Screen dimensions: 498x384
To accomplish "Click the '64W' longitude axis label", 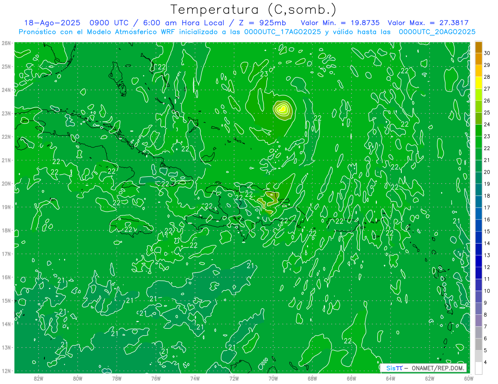I will pyautogui.click(x=391, y=378).
